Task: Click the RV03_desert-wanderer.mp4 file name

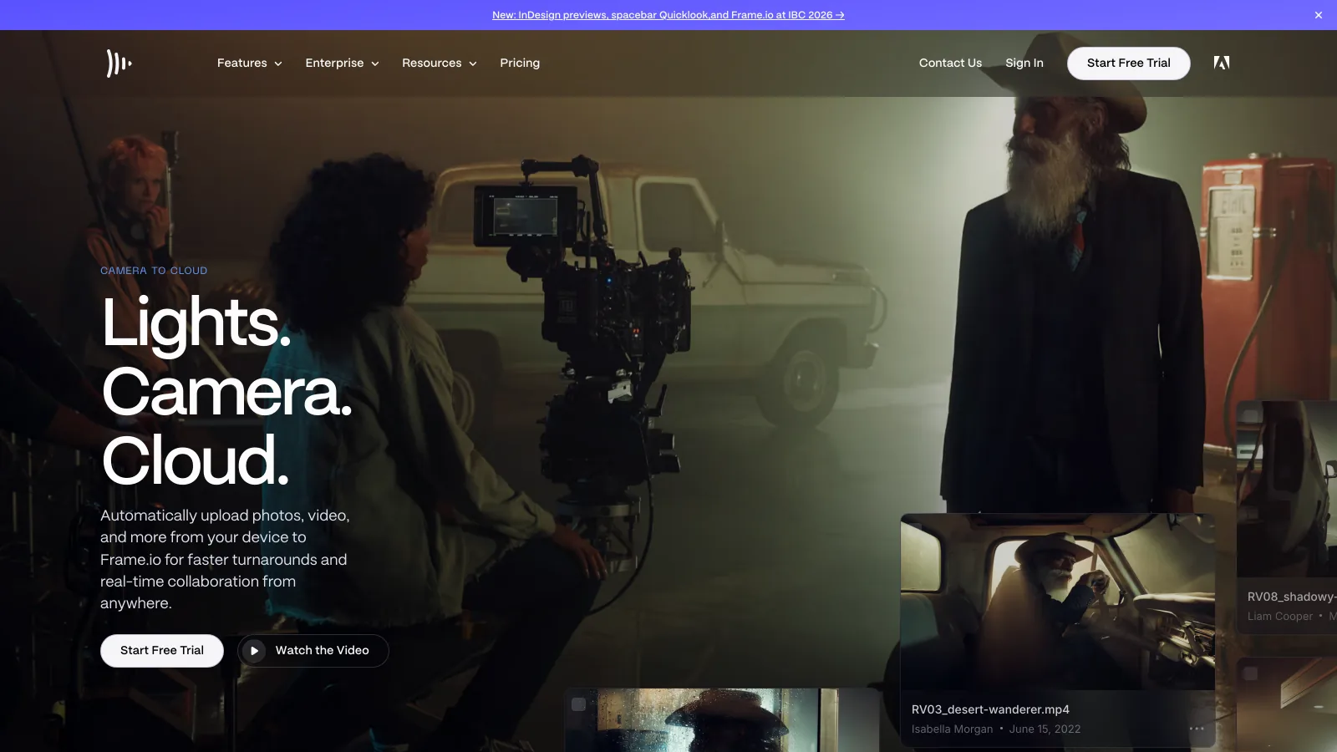Action: (990, 709)
